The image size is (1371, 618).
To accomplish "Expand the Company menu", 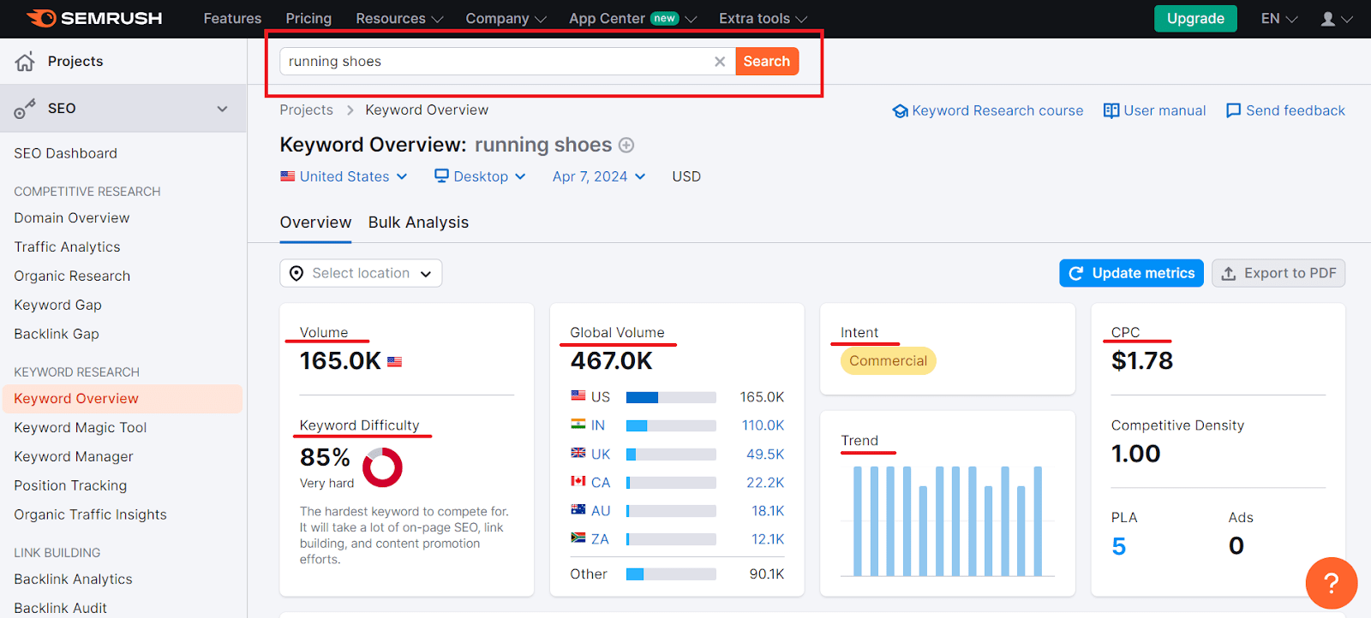I will (506, 19).
